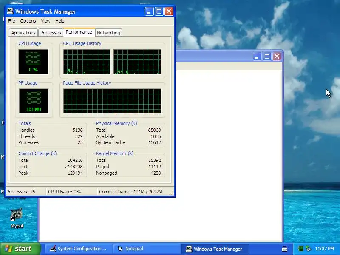Click Kernel Memory Total value 15392

point(155,160)
